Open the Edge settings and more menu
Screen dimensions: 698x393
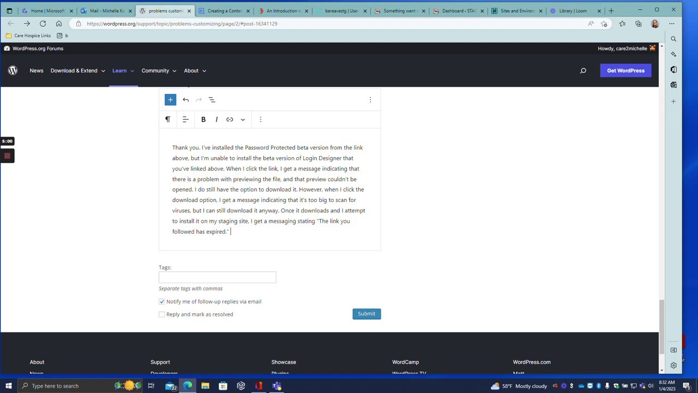[x=672, y=23]
